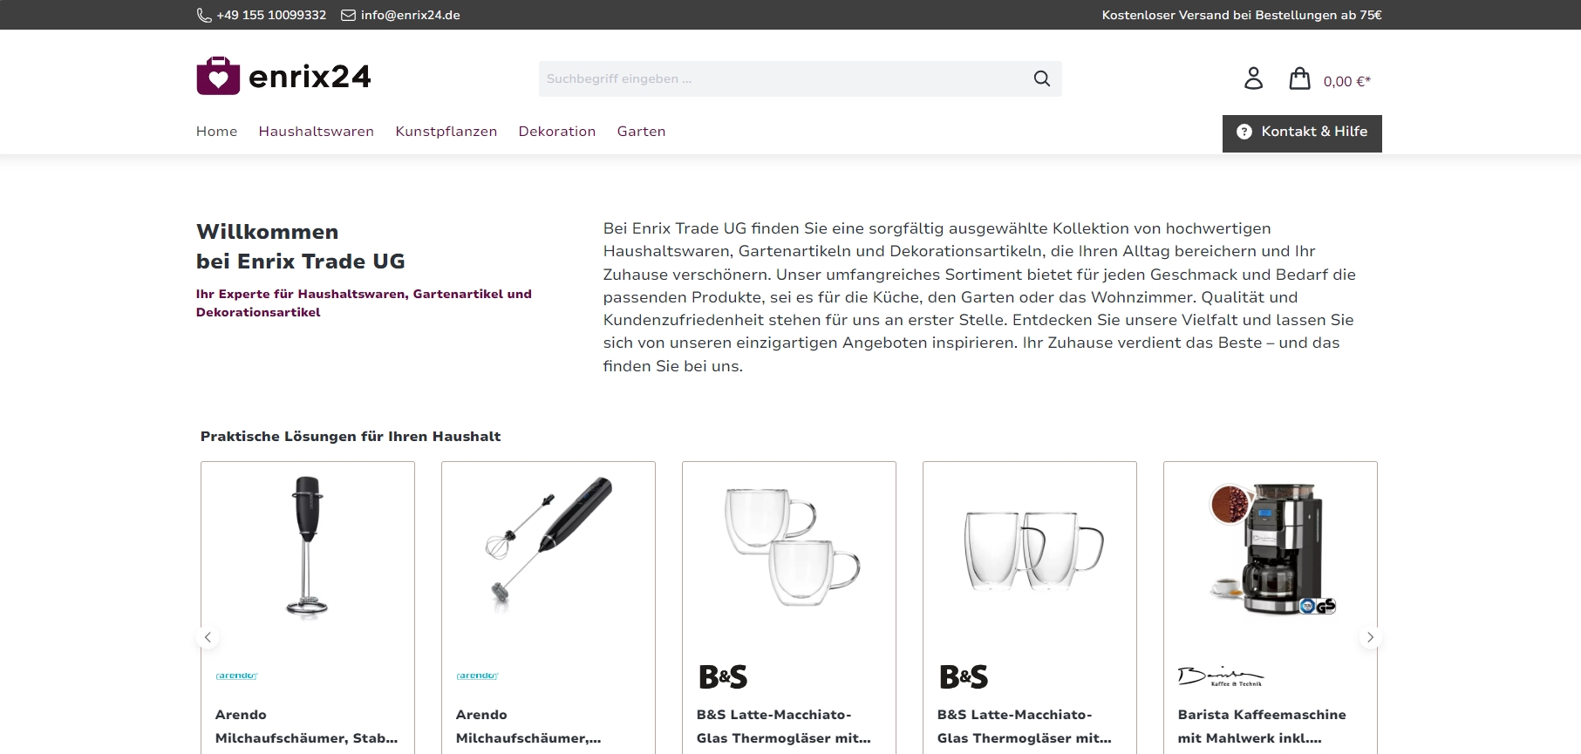Open the Kunstpflanzen category
The width and height of the screenshot is (1581, 754).
click(x=446, y=132)
